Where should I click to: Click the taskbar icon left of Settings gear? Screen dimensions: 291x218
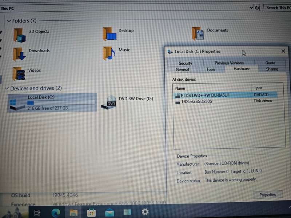[127, 212]
